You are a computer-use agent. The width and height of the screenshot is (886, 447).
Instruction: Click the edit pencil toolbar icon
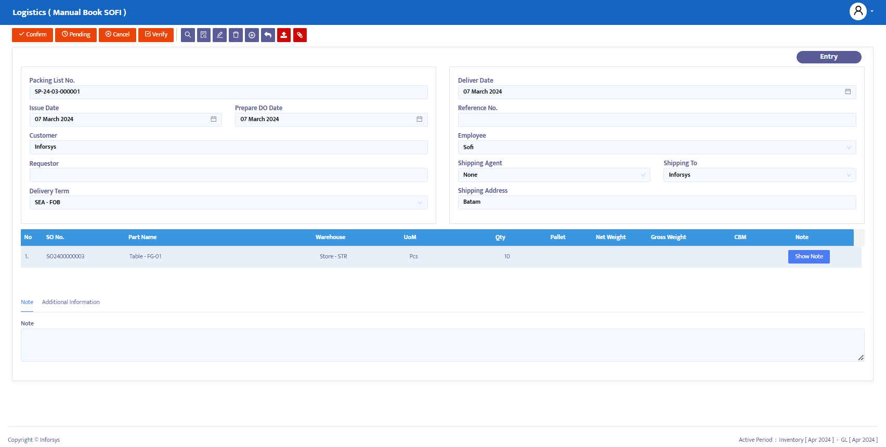(220, 35)
